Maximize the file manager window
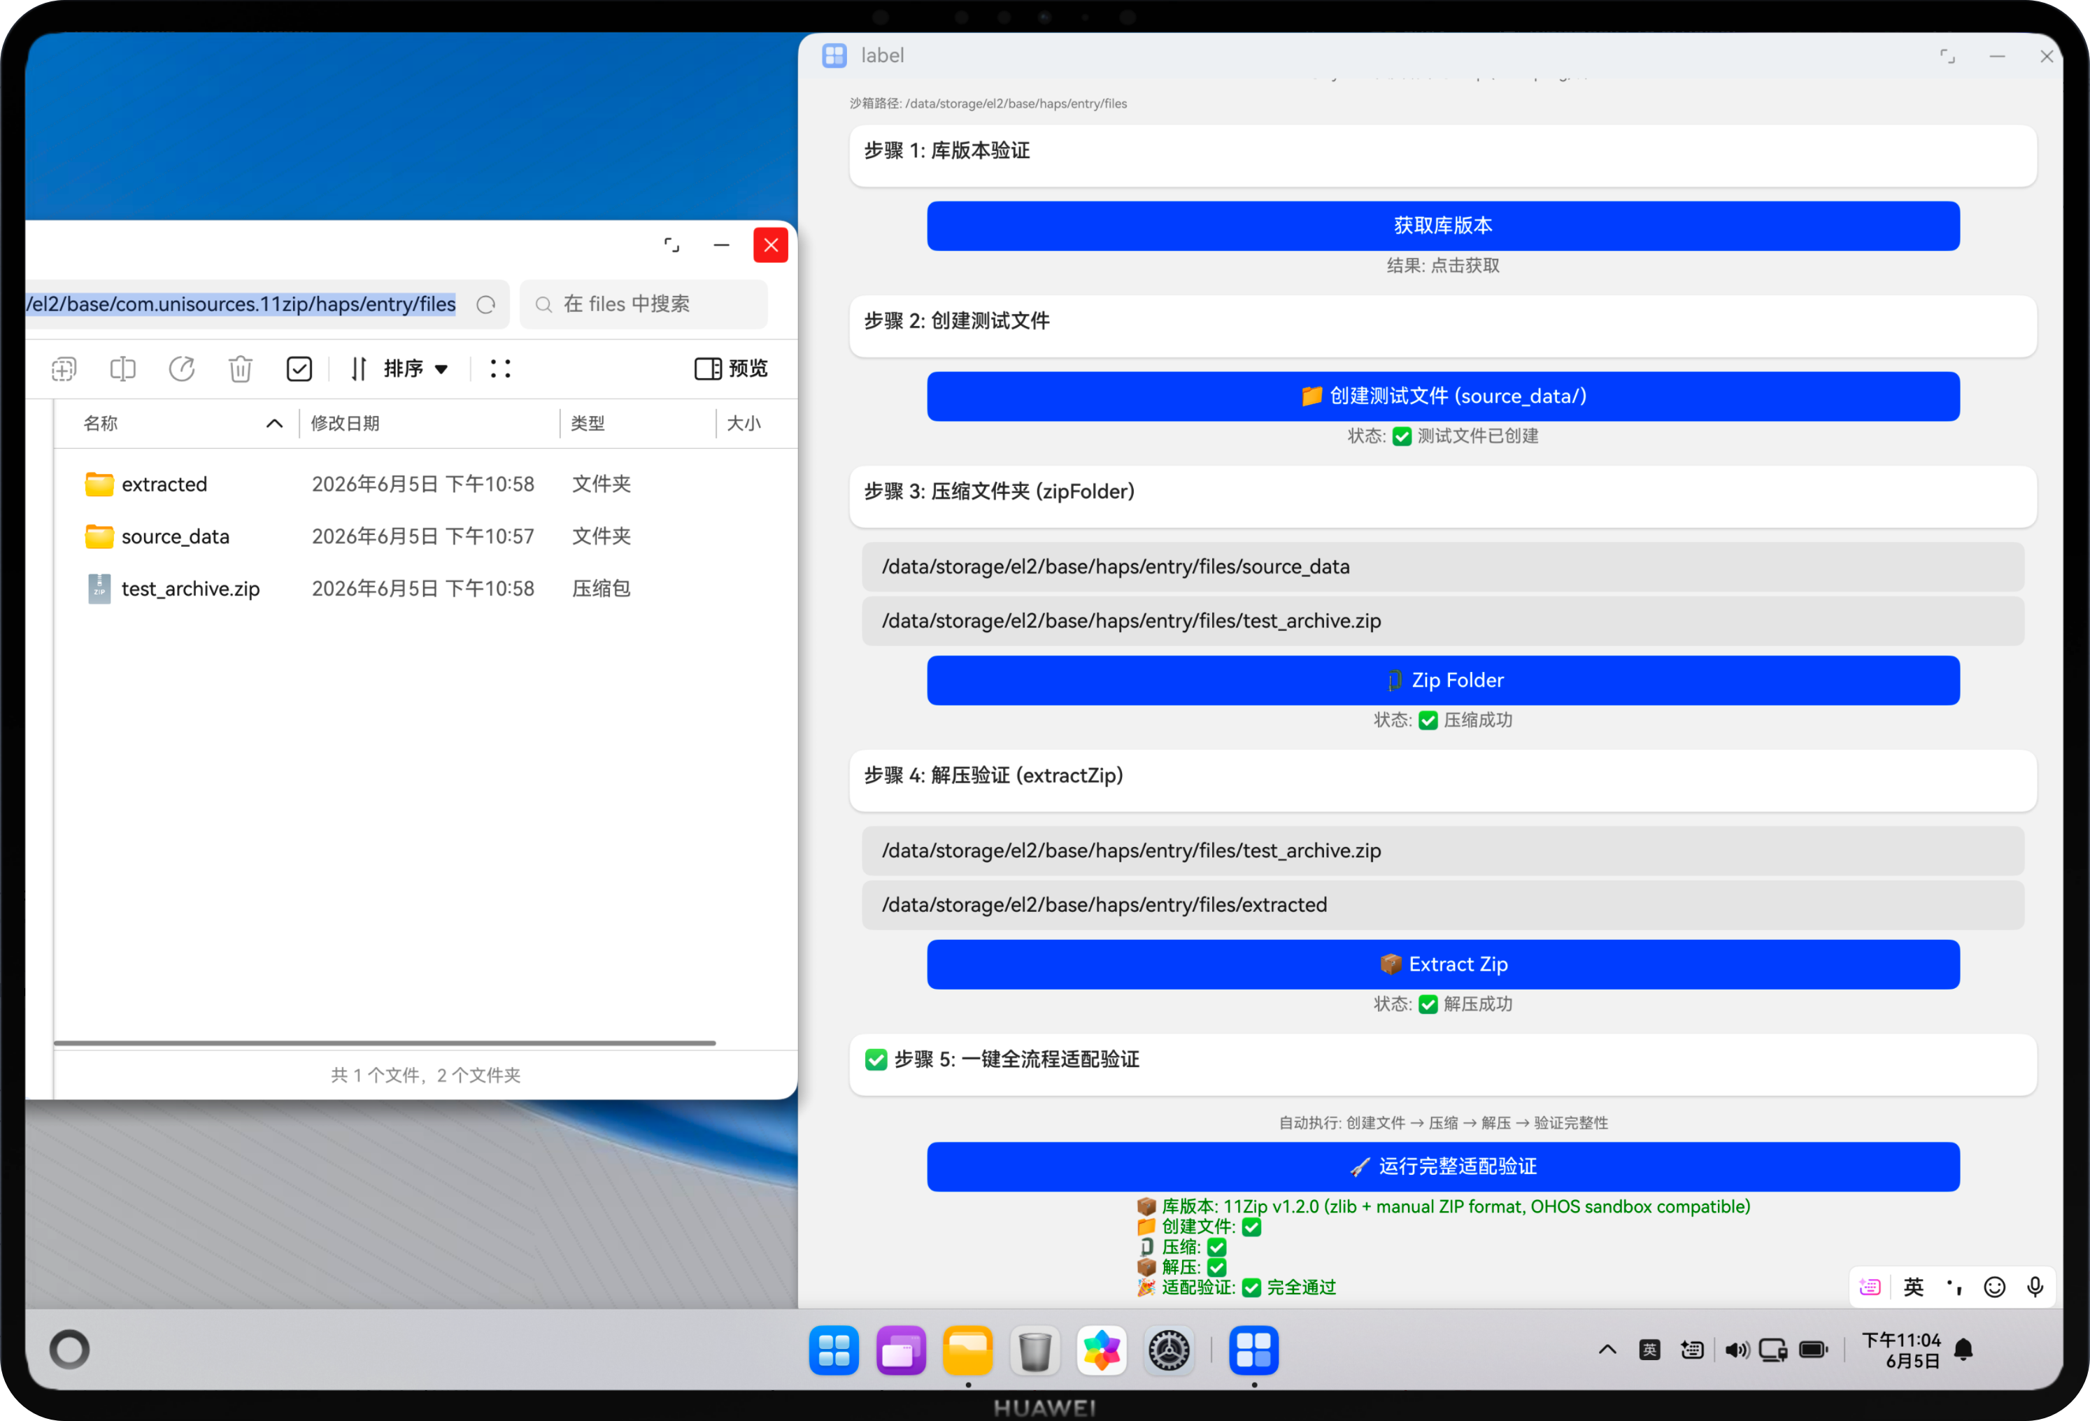 pos(671,245)
